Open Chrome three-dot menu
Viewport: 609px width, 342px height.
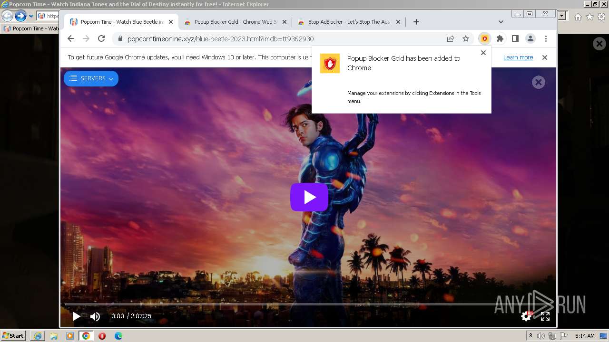click(x=546, y=39)
